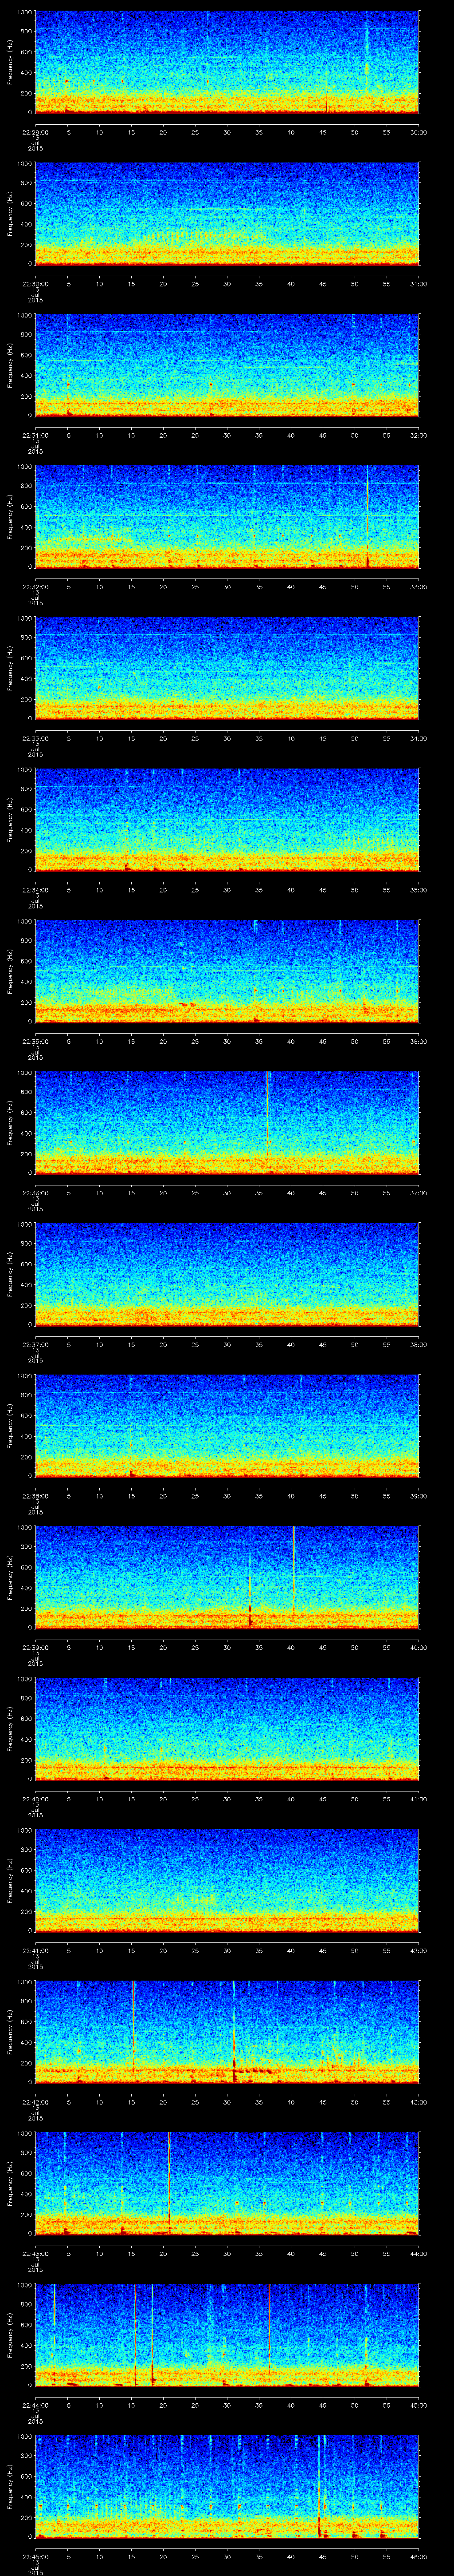Image resolution: width=454 pixels, height=2576 pixels.
Task: Click the "22:43:00" start time label
Action: click(36, 2254)
